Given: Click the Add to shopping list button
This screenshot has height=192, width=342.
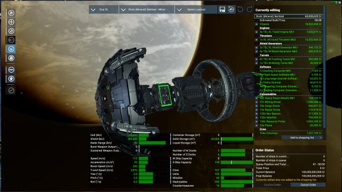Looking at the screenshot, I should coord(302,138).
